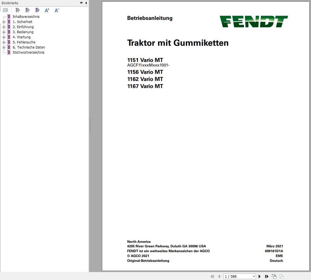Open the page number dropdown arrow
The image size is (311, 280).
coord(254,276)
